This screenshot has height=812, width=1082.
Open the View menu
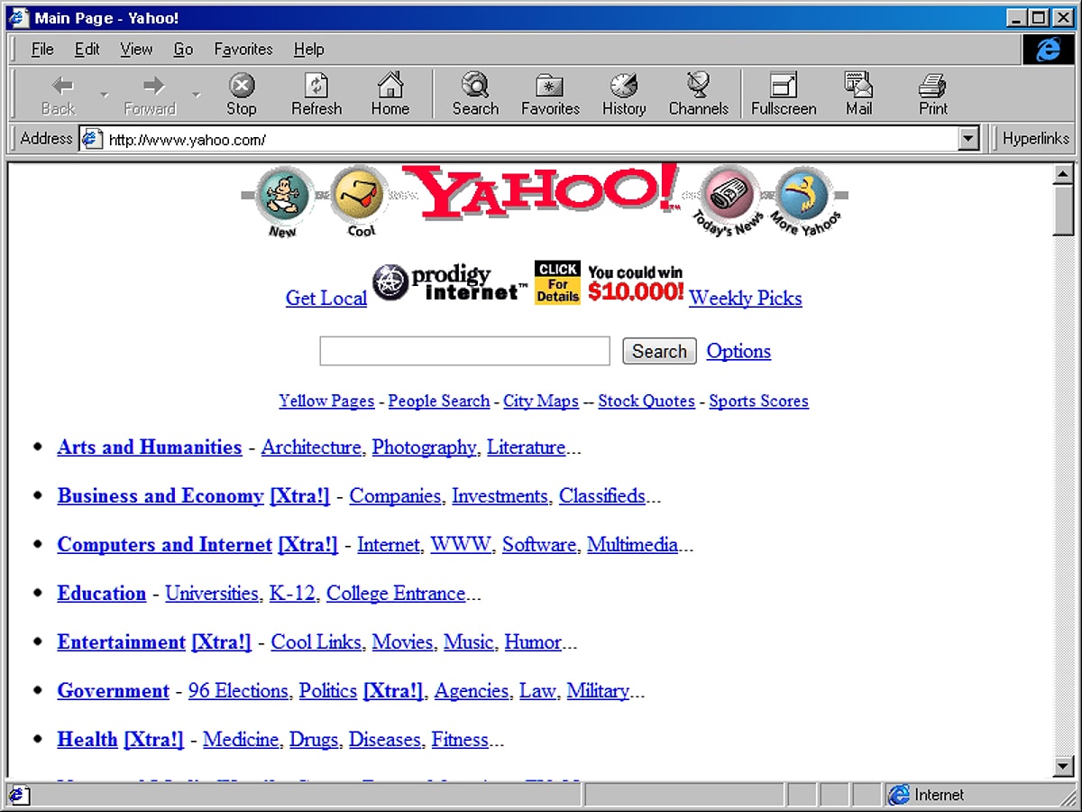[x=136, y=50]
